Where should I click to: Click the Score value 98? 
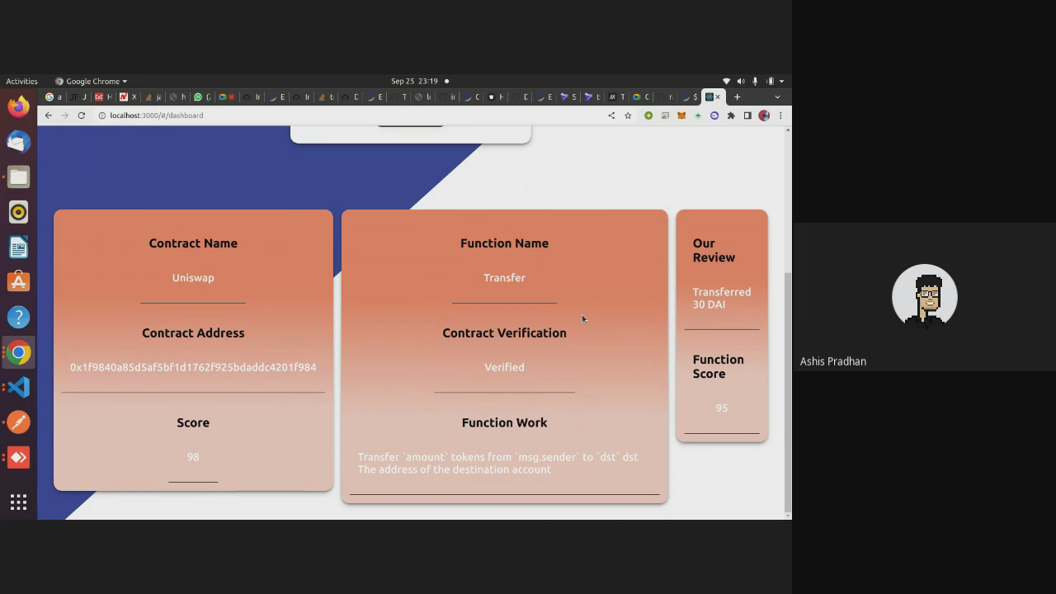pyautogui.click(x=193, y=457)
